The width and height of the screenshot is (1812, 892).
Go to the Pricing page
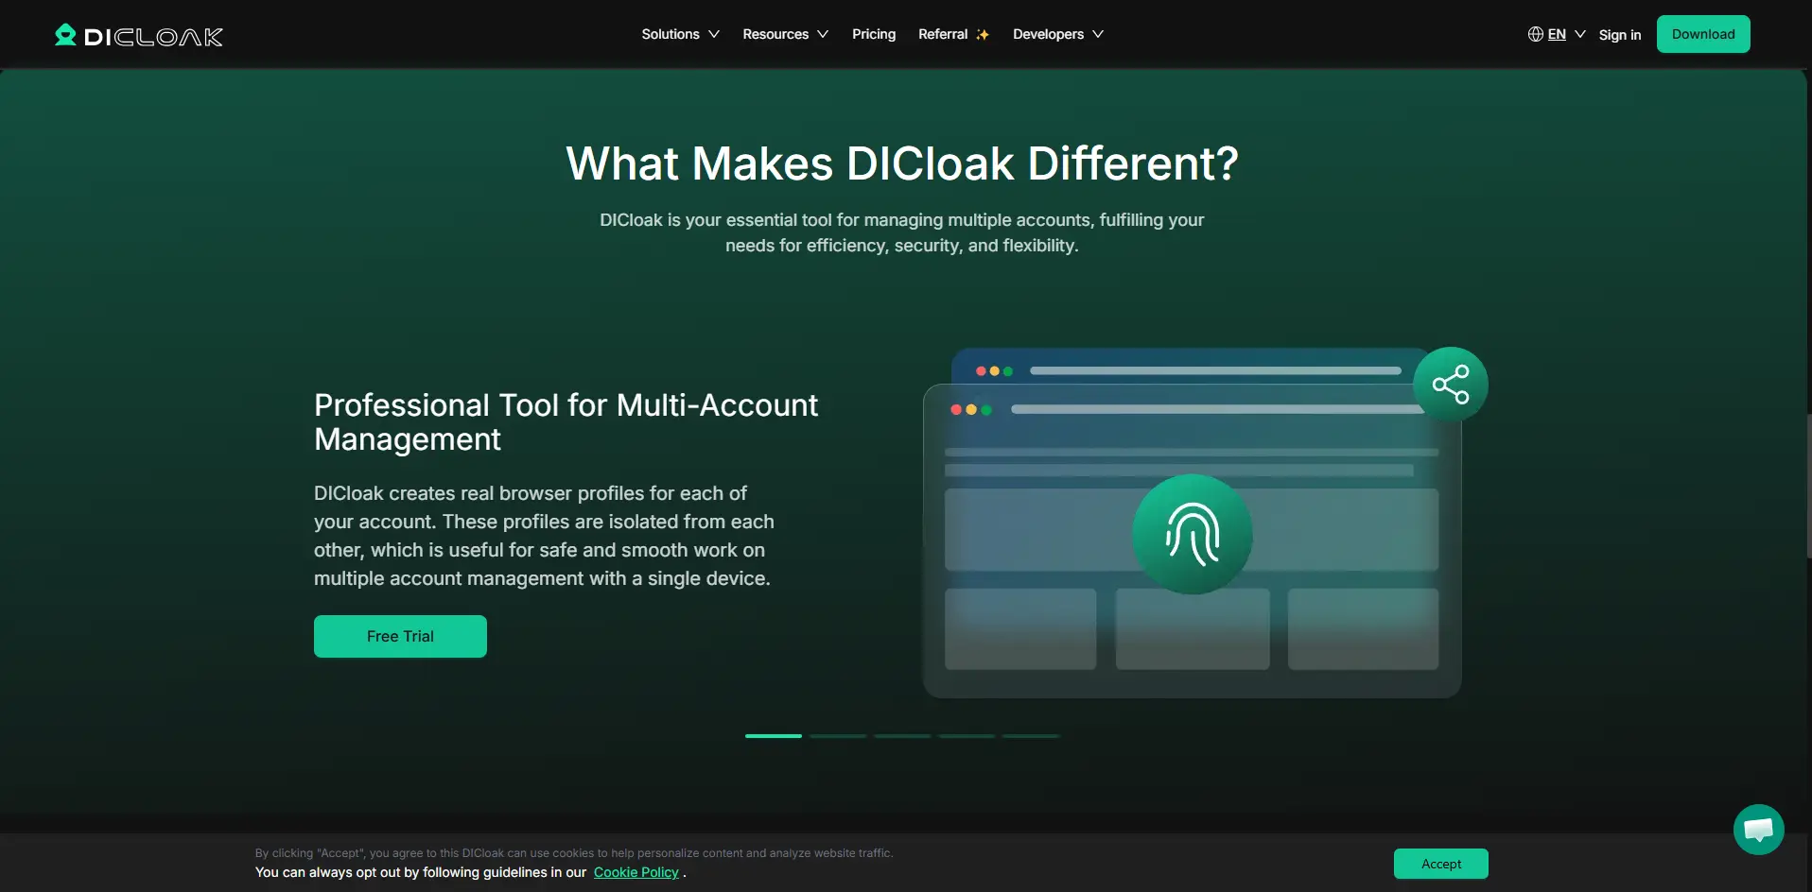point(873,34)
